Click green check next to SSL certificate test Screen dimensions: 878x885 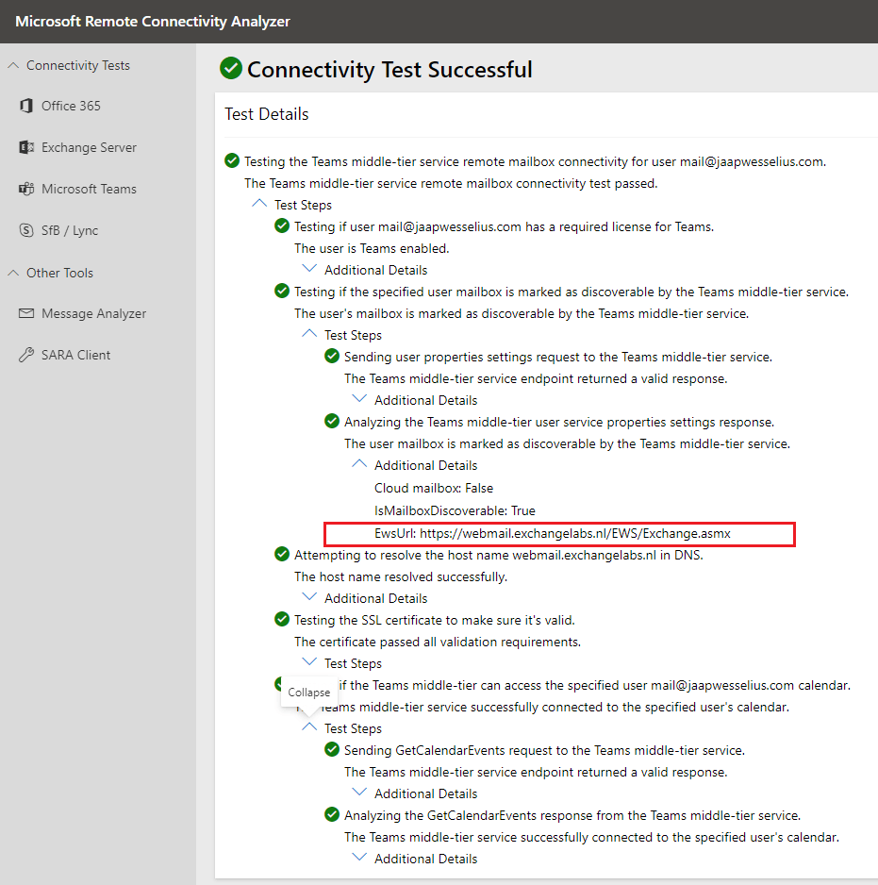281,620
